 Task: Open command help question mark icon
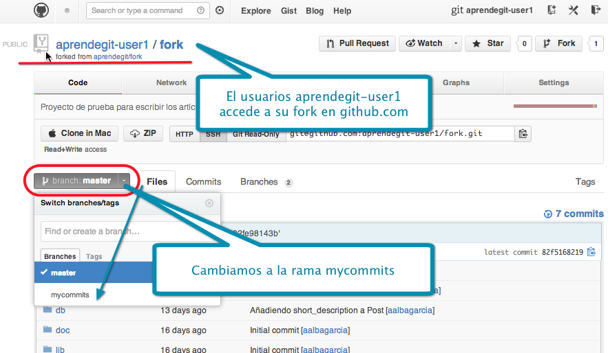pyautogui.click(x=200, y=10)
